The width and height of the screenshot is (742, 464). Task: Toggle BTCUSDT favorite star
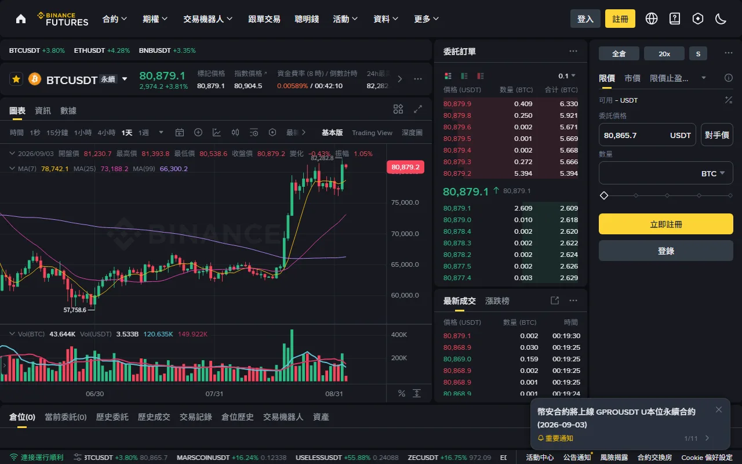[x=16, y=79]
